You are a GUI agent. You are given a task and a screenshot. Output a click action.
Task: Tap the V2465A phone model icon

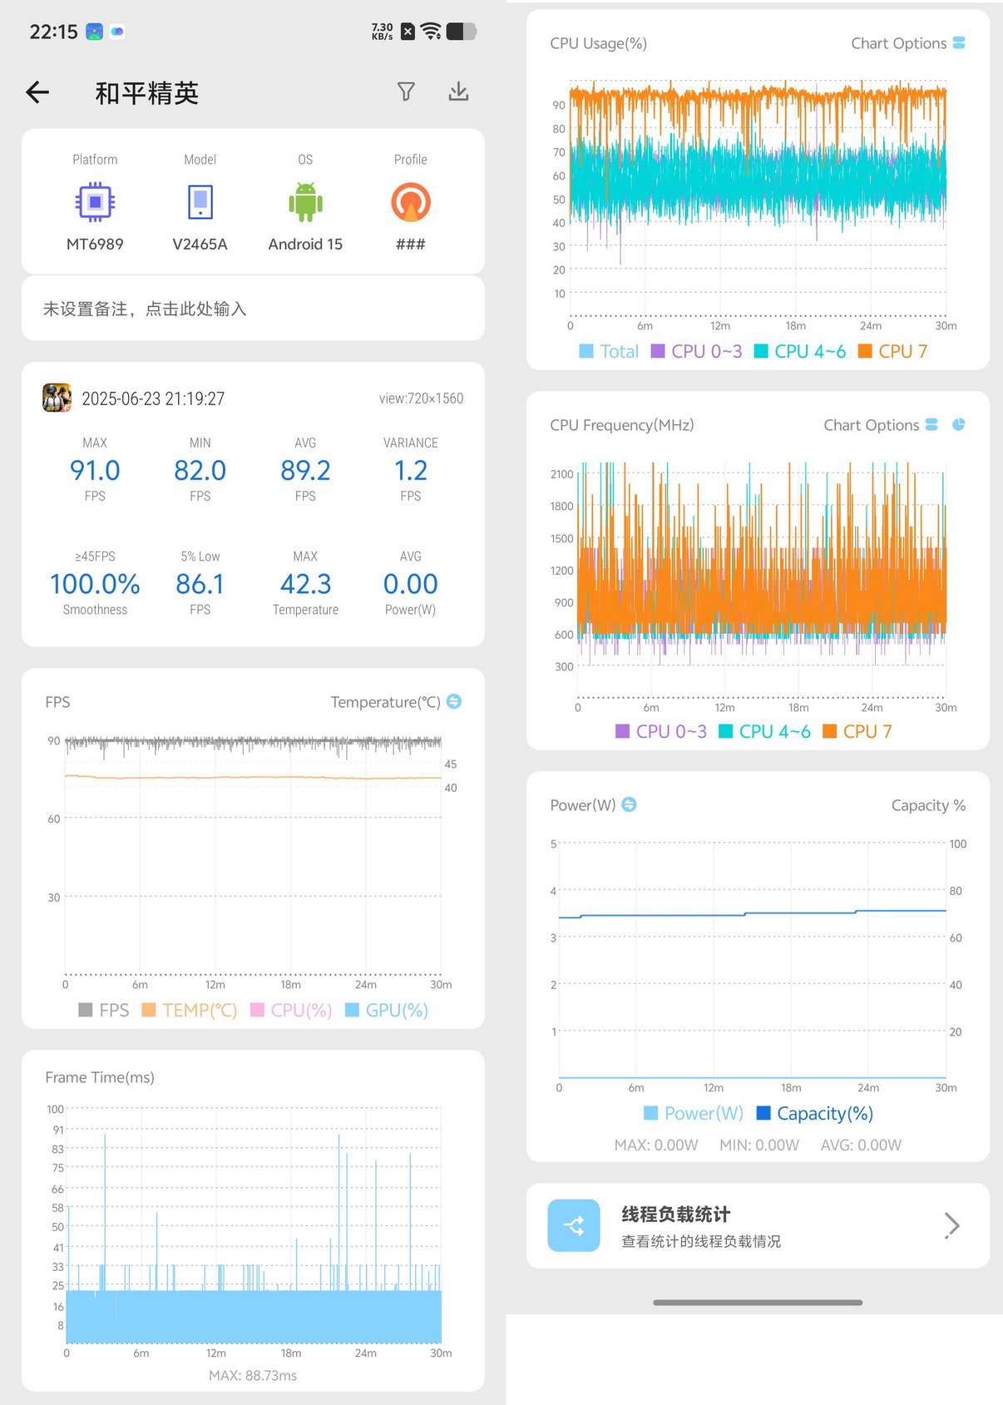(200, 202)
